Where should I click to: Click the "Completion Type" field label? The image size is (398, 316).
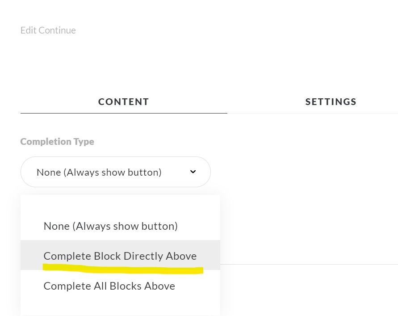point(57,142)
